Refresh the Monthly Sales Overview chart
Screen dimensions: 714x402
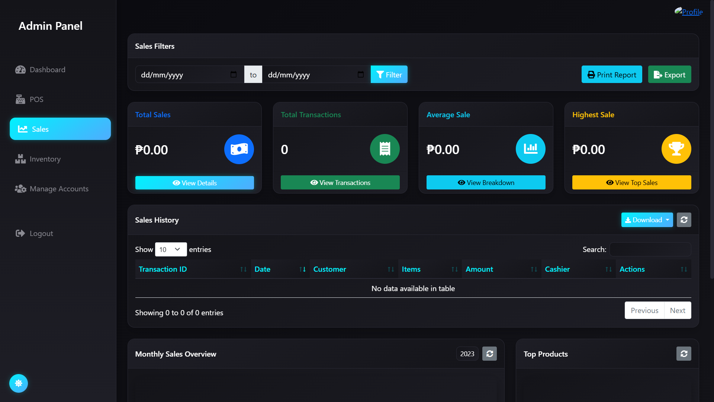(489, 354)
